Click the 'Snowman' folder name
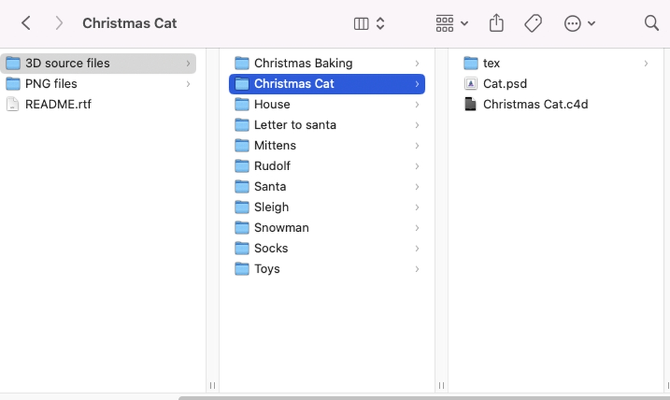Image resolution: width=670 pixels, height=400 pixels. pyautogui.click(x=281, y=227)
